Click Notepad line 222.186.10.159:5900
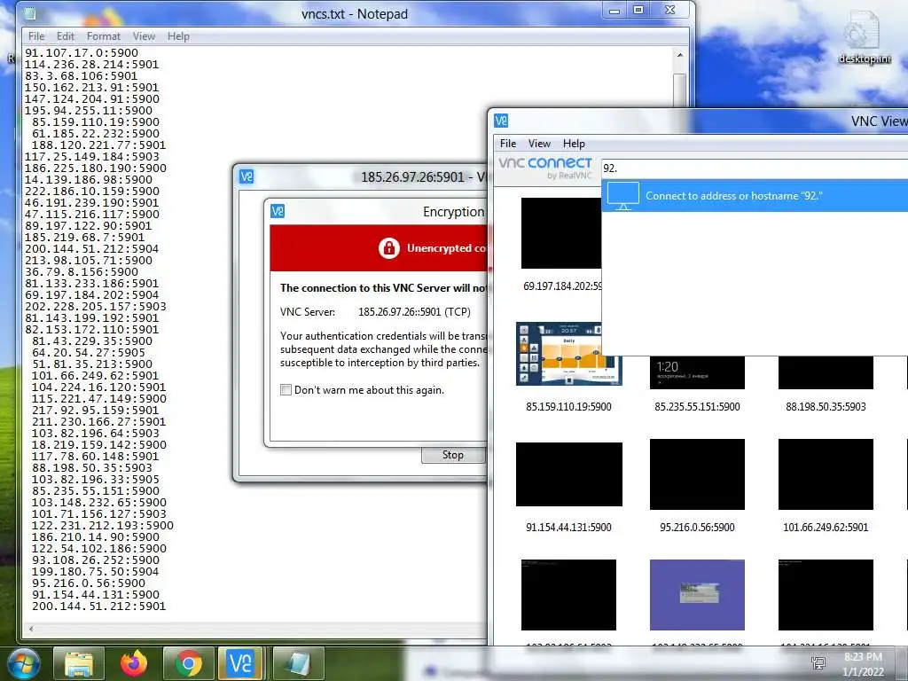 pos(91,192)
